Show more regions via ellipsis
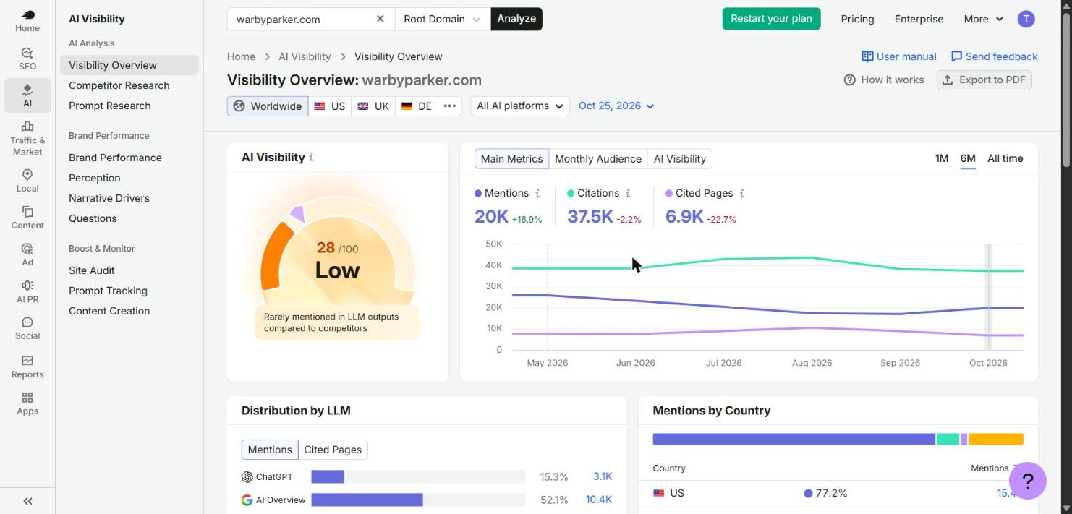This screenshot has width=1072, height=514. coord(449,106)
